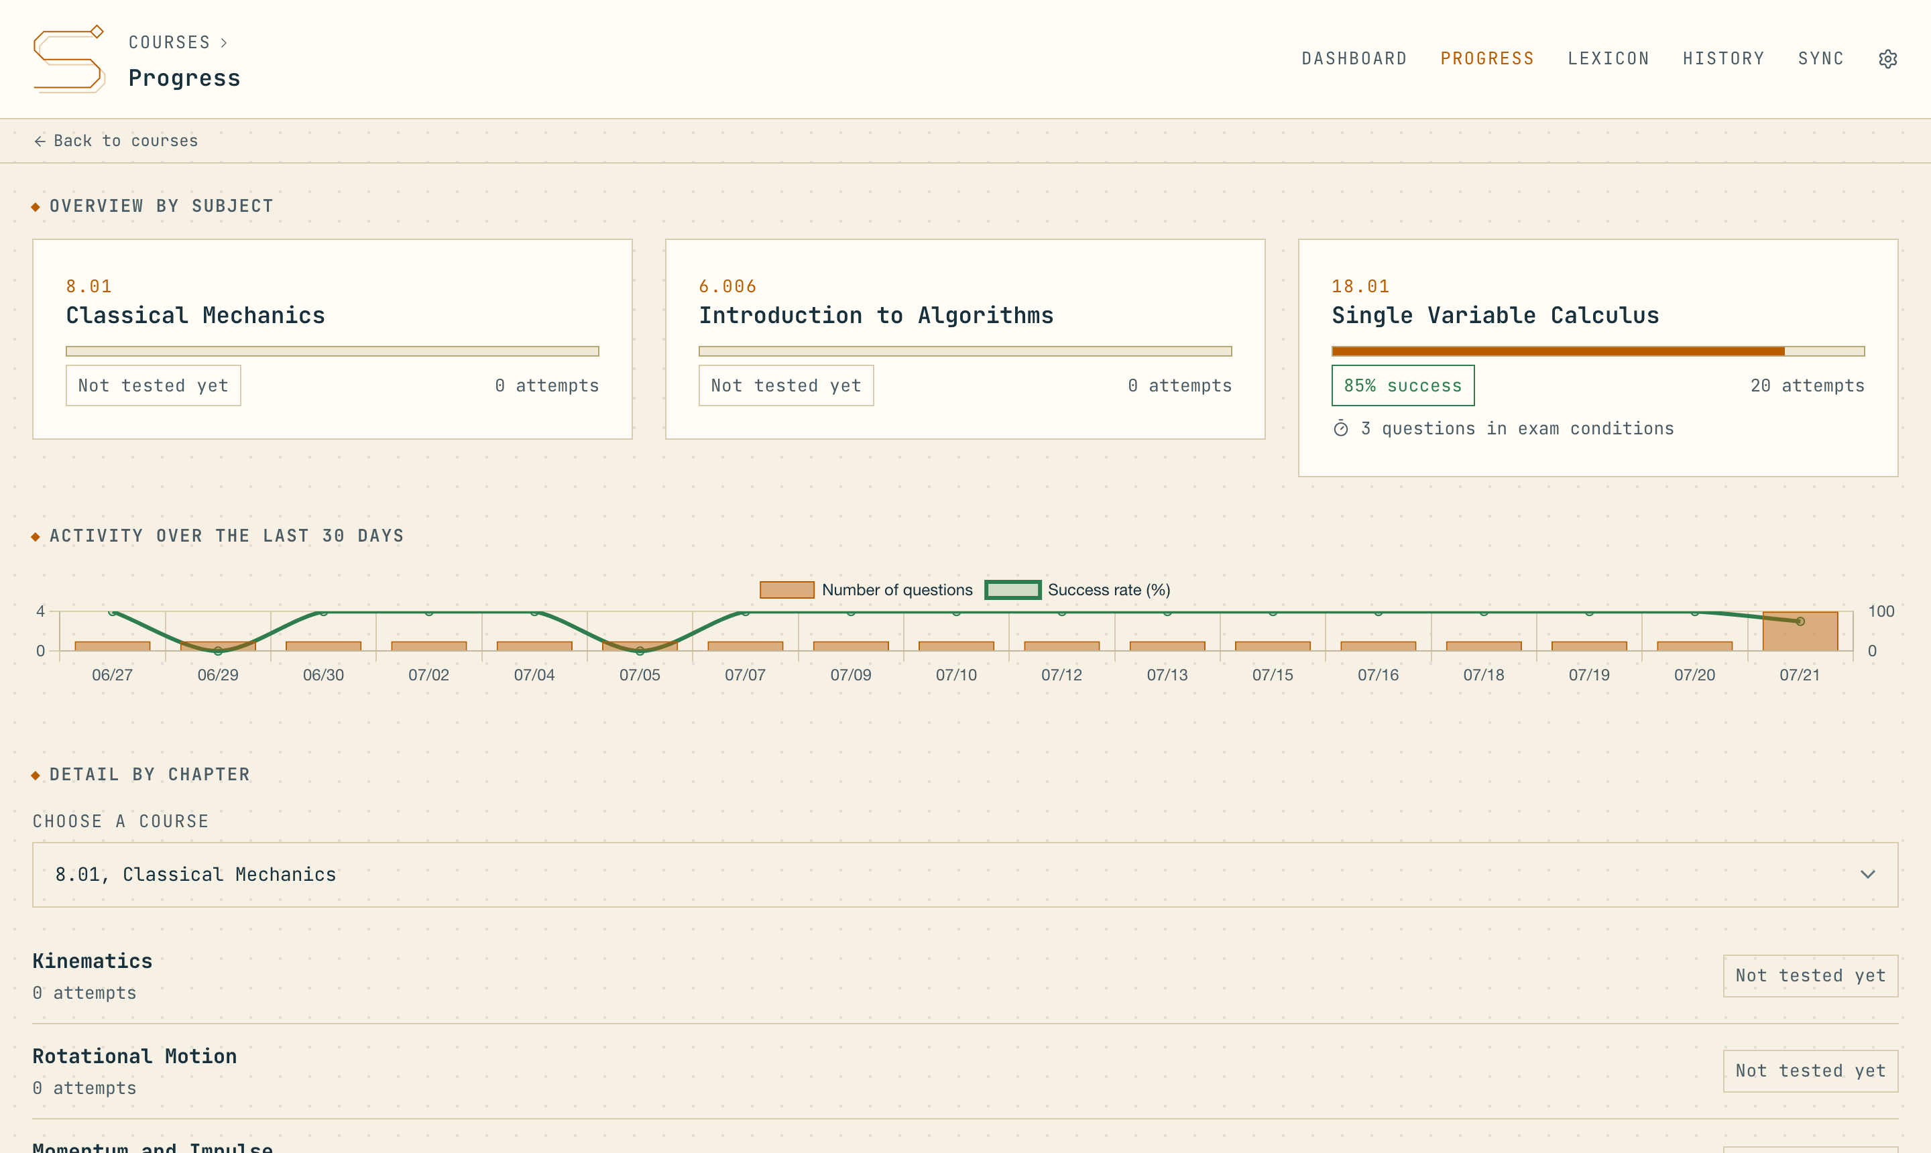Click the stopwatch icon for exam conditions
The height and width of the screenshot is (1153, 1931).
click(x=1340, y=428)
